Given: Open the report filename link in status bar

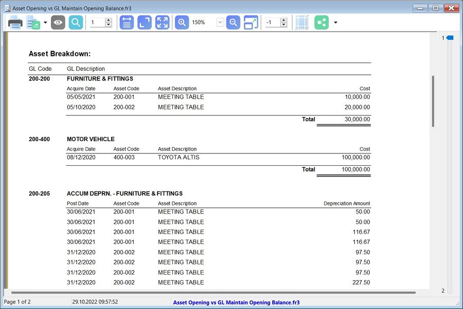Looking at the screenshot, I should click(237, 302).
